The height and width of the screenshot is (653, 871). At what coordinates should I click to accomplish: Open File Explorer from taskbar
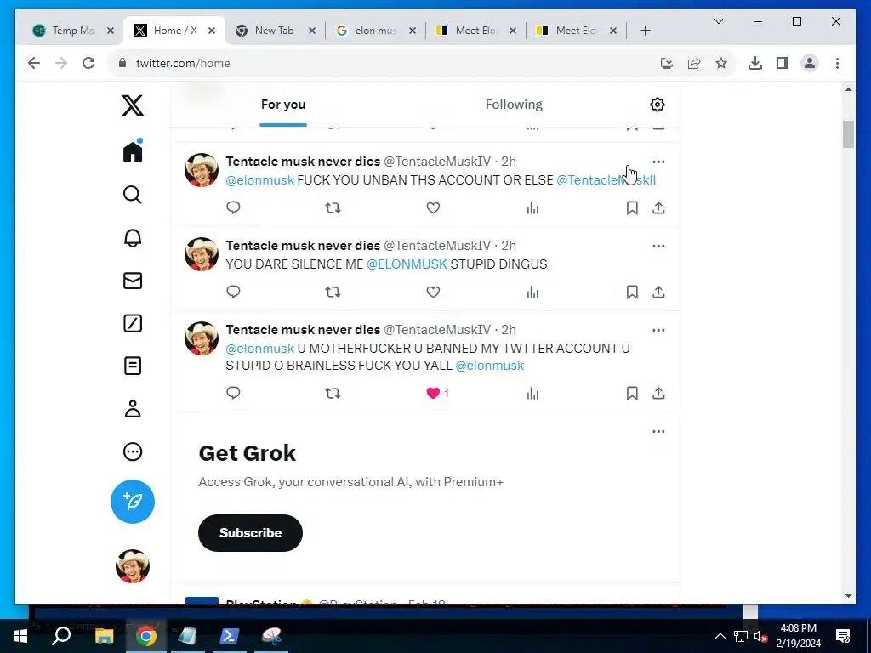click(104, 636)
